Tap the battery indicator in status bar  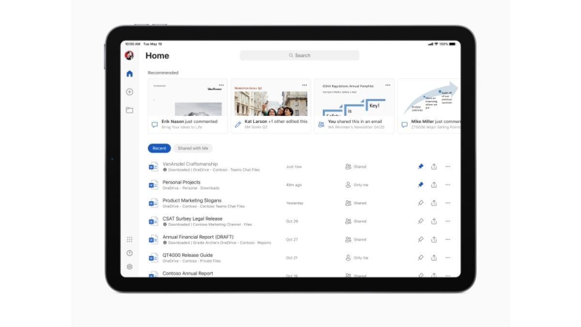(452, 44)
